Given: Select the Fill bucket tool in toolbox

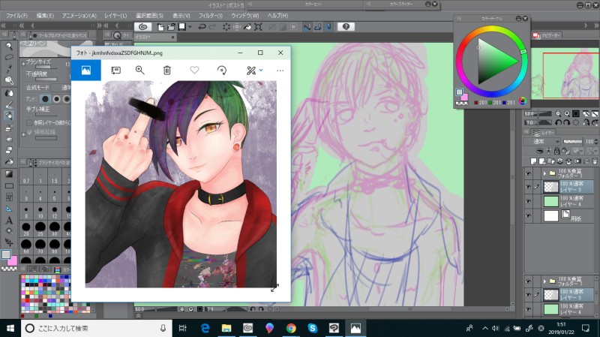Looking at the screenshot, I should click(x=9, y=161).
